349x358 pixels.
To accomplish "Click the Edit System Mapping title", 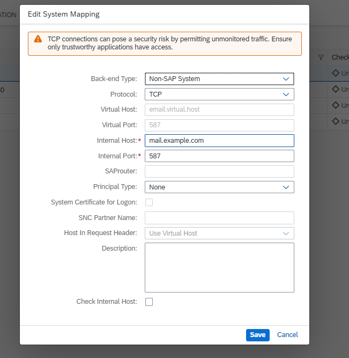I will coord(64,14).
